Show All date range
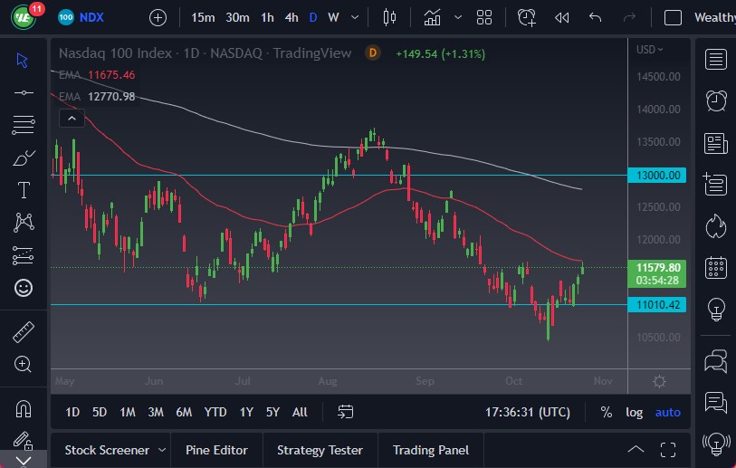This screenshot has height=468, width=736. [x=300, y=412]
